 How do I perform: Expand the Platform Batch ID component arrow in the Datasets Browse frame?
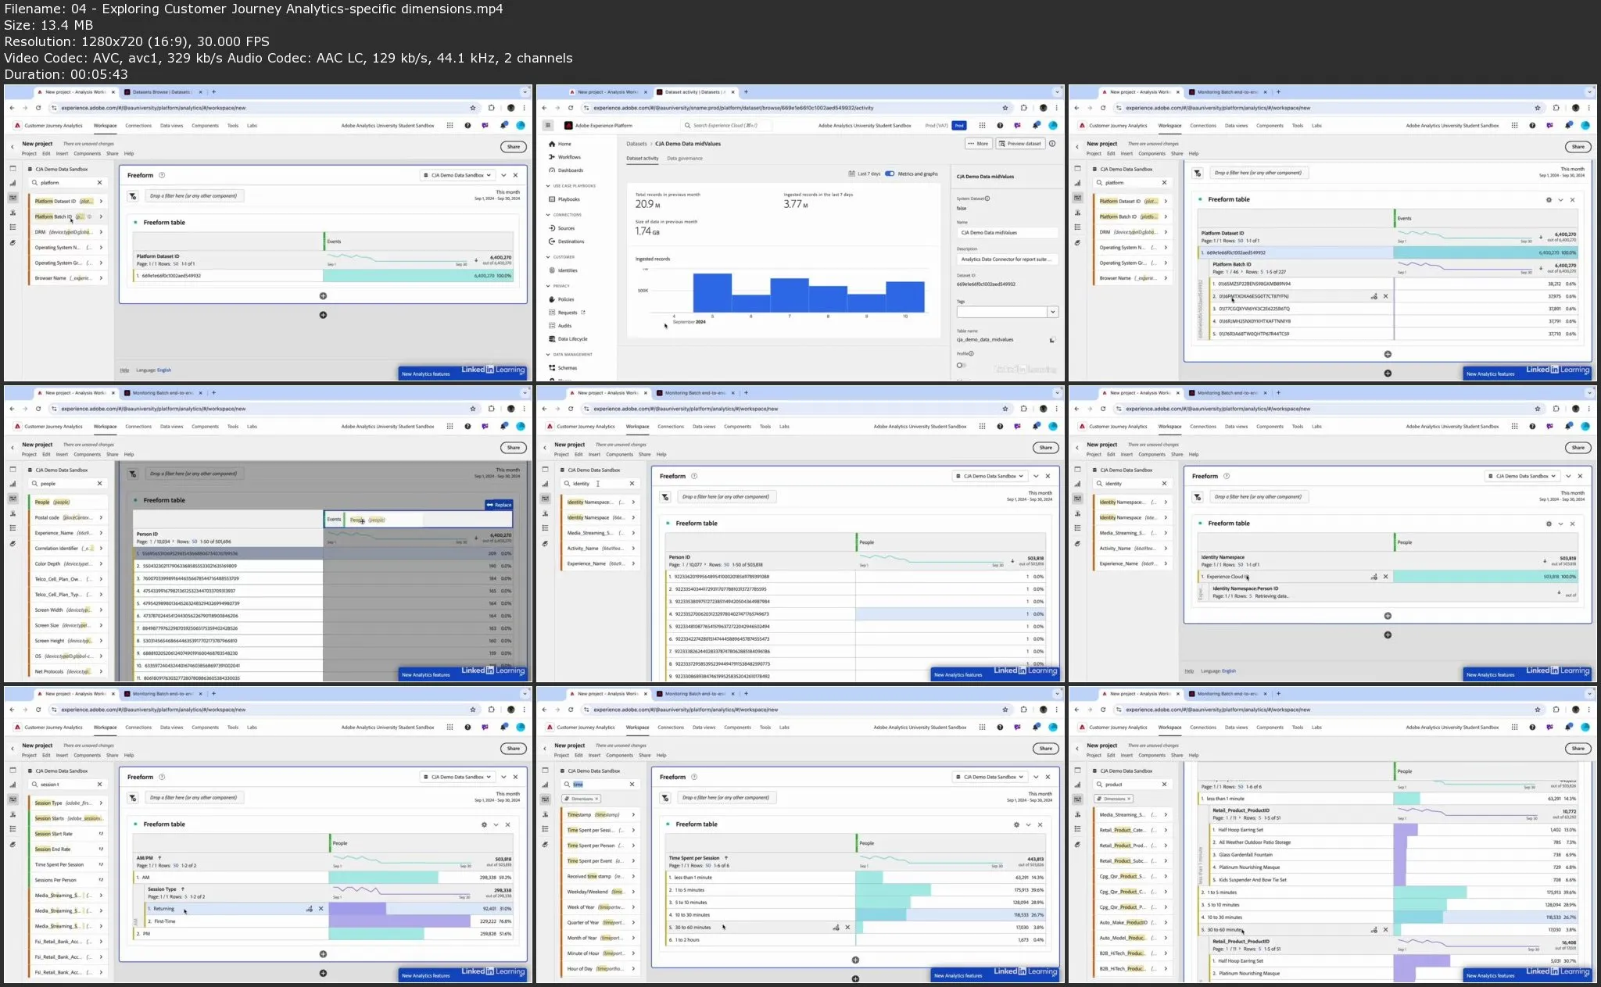(101, 216)
